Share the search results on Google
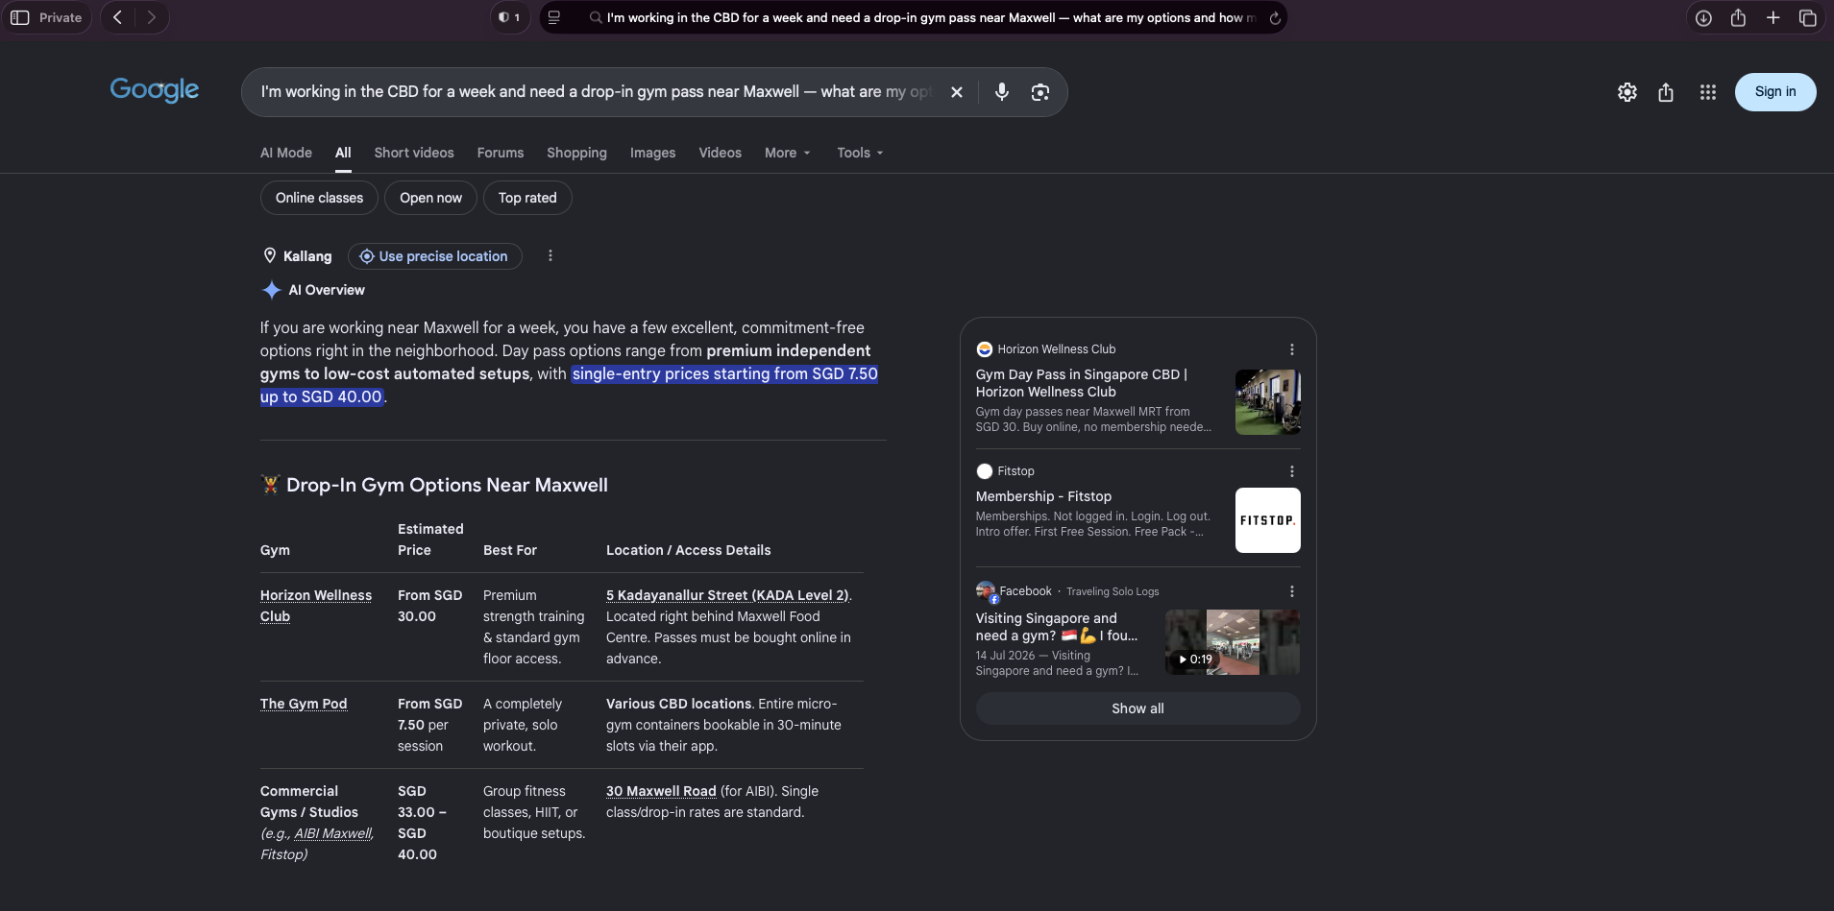1834x911 pixels. [1666, 92]
